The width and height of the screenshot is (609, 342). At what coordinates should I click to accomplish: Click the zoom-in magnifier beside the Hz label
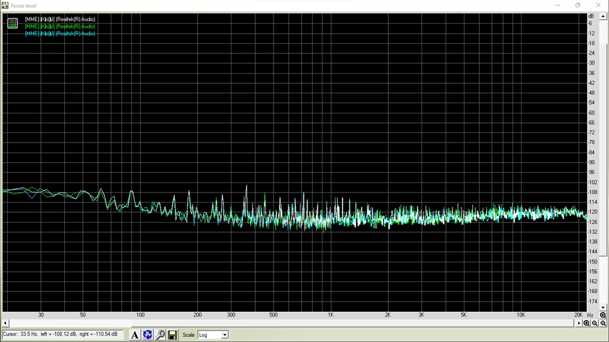point(603,315)
